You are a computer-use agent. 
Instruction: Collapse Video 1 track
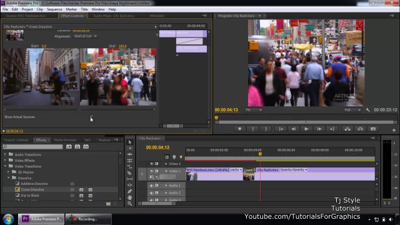point(166,171)
